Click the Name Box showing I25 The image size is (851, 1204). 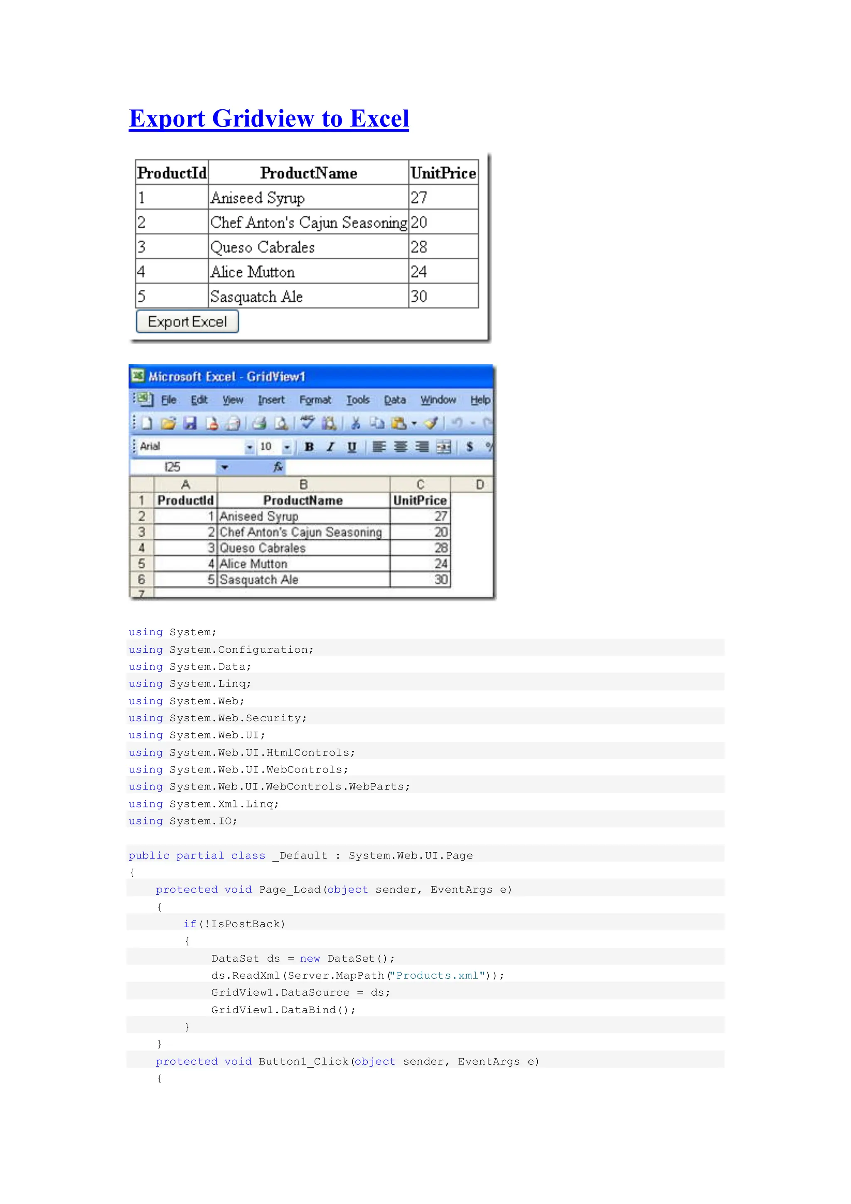[172, 467]
